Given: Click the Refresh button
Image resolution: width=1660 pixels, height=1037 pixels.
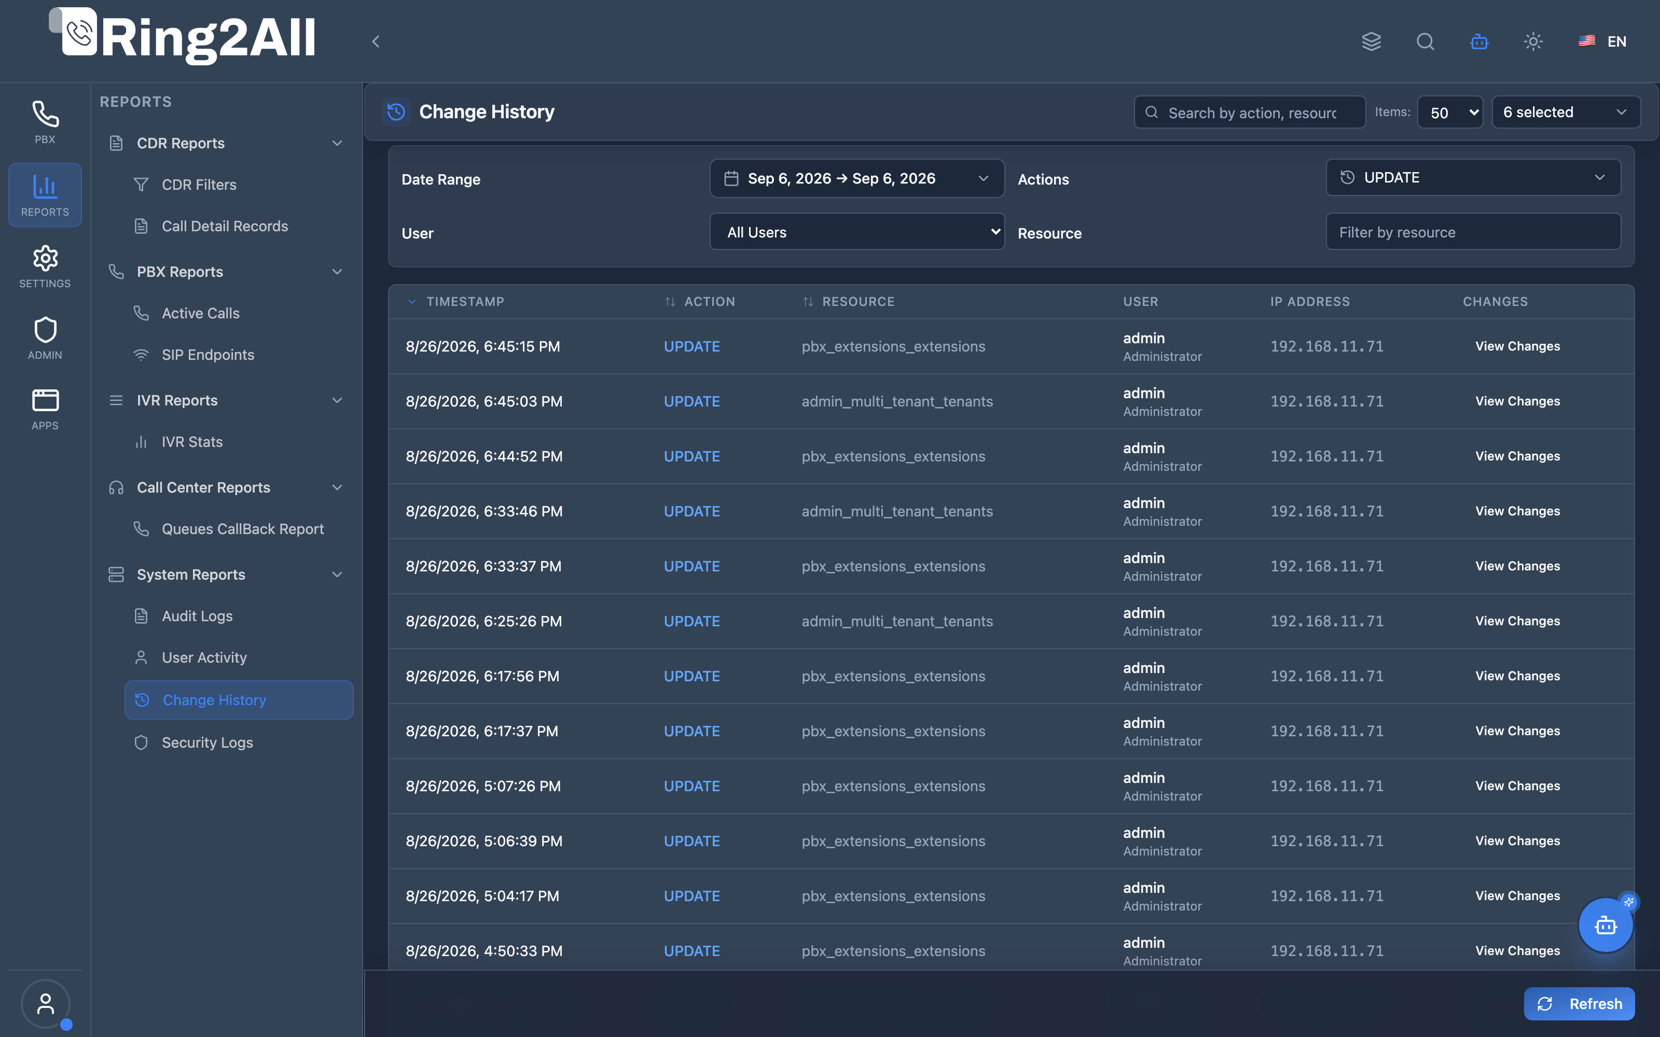Looking at the screenshot, I should pos(1579,1003).
